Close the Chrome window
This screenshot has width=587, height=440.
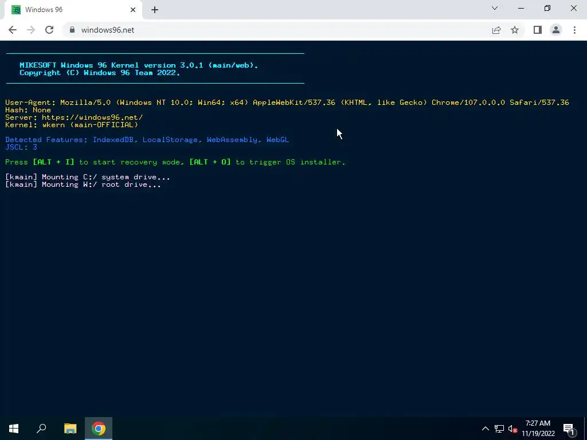573,8
